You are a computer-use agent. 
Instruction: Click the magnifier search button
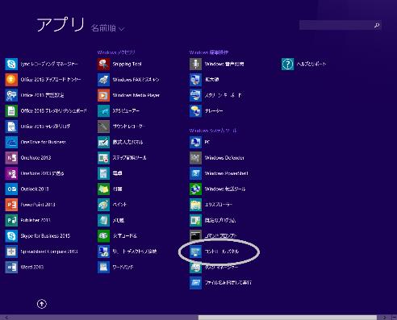[377, 25]
